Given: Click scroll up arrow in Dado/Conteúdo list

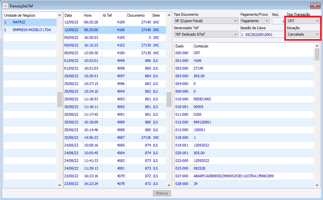Looking at the screenshot, I should (317, 46).
